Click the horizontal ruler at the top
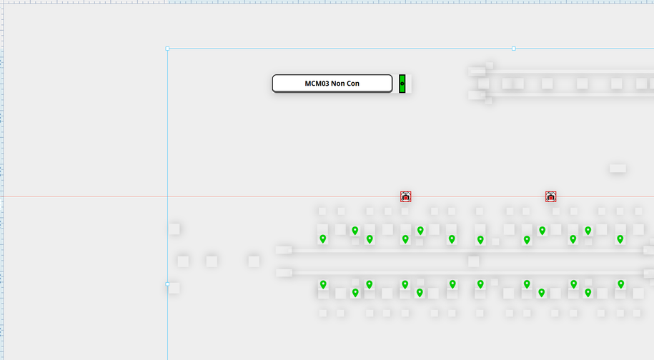 coord(322,2)
